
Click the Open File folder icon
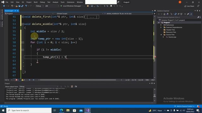click(x=16, y=6)
